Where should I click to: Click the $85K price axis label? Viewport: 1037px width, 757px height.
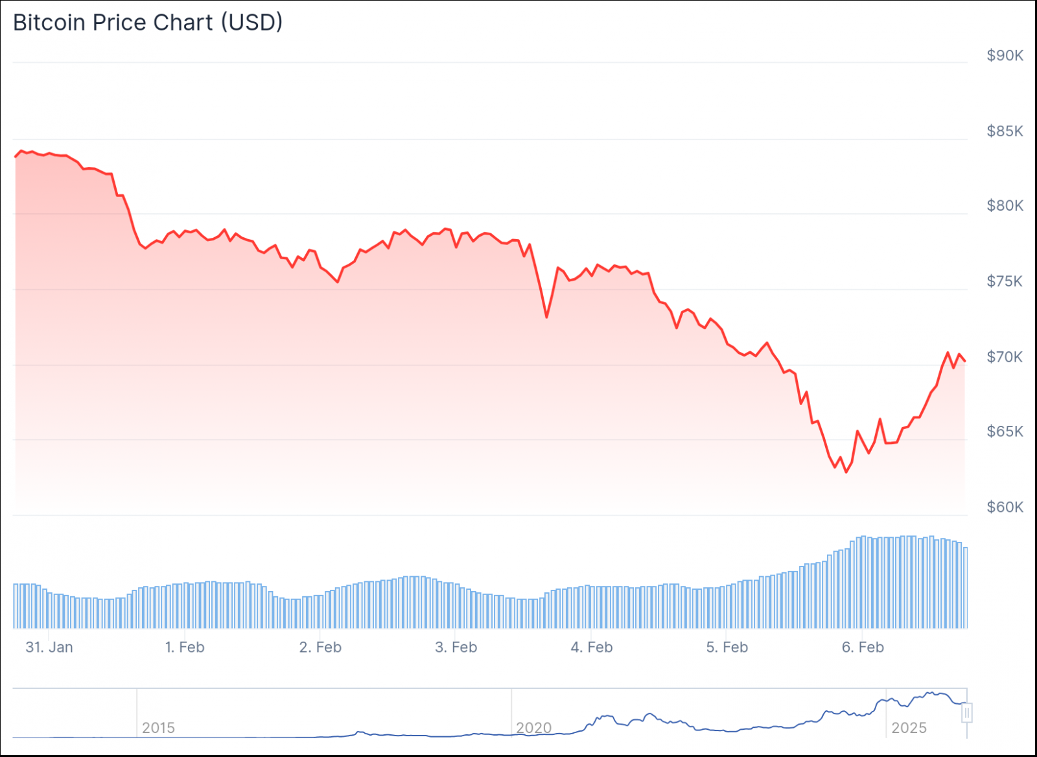[x=1005, y=131]
